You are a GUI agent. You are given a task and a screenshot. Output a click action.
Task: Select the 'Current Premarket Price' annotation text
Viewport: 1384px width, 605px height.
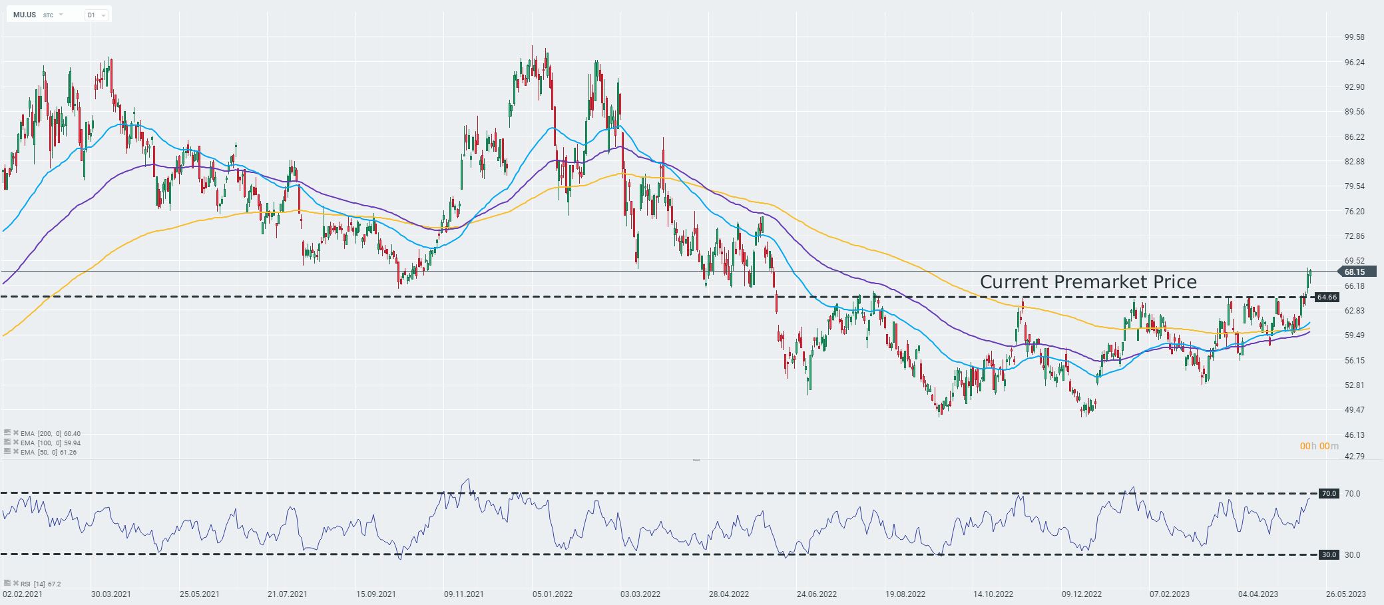[1088, 282]
